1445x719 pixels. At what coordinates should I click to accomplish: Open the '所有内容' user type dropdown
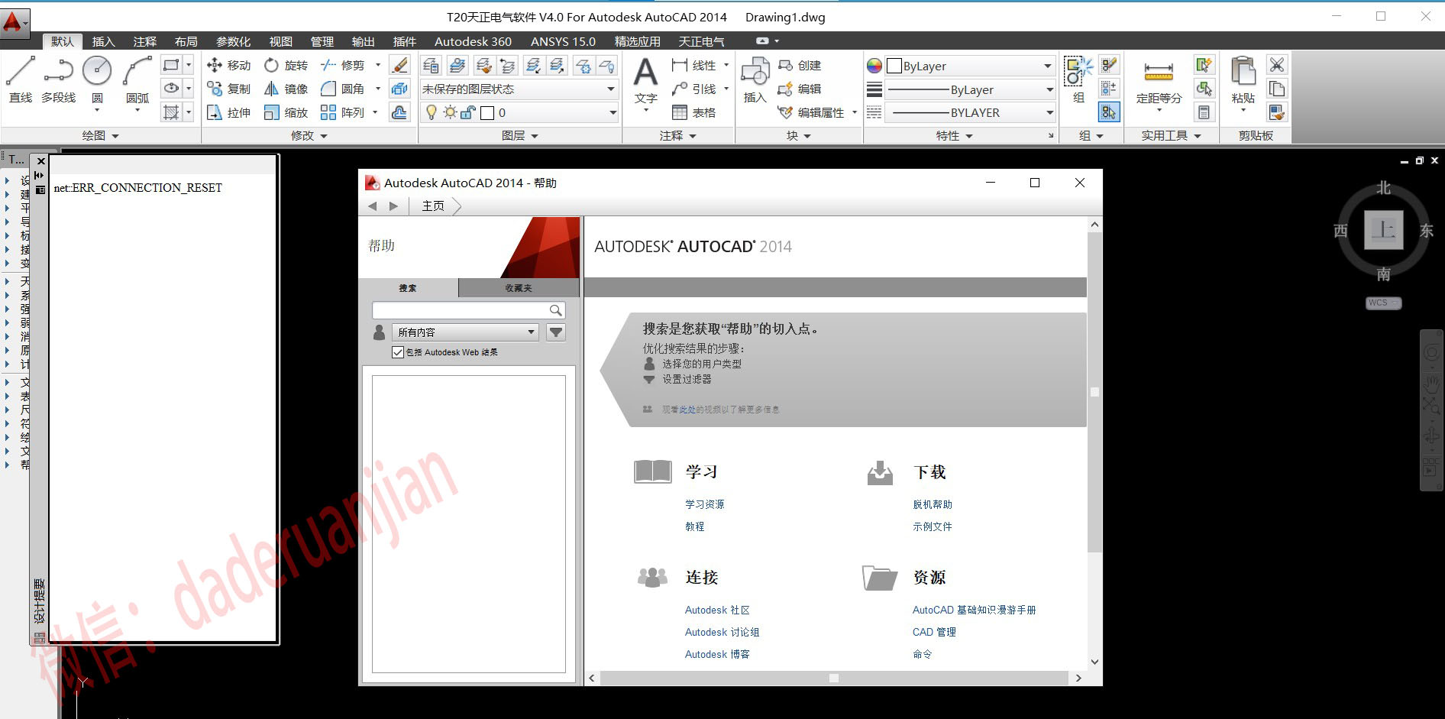[x=464, y=332]
